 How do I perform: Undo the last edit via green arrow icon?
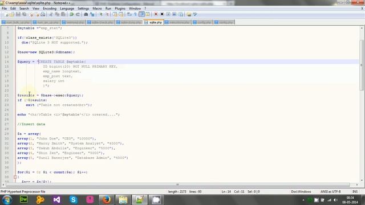click(x=71, y=14)
